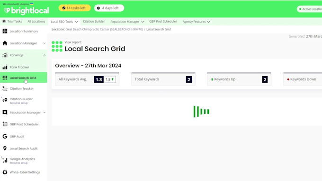Expand the Location Manager chevron
Image resolution: width=322 pixels, height=181 pixels.
(45, 43)
